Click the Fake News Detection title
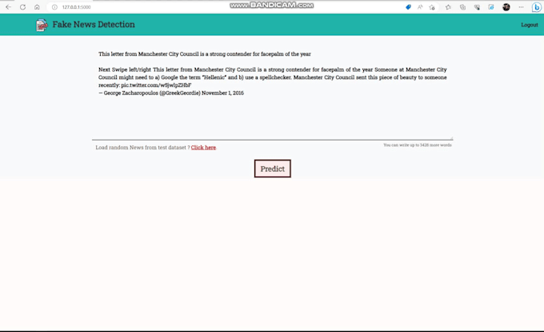 tap(94, 24)
